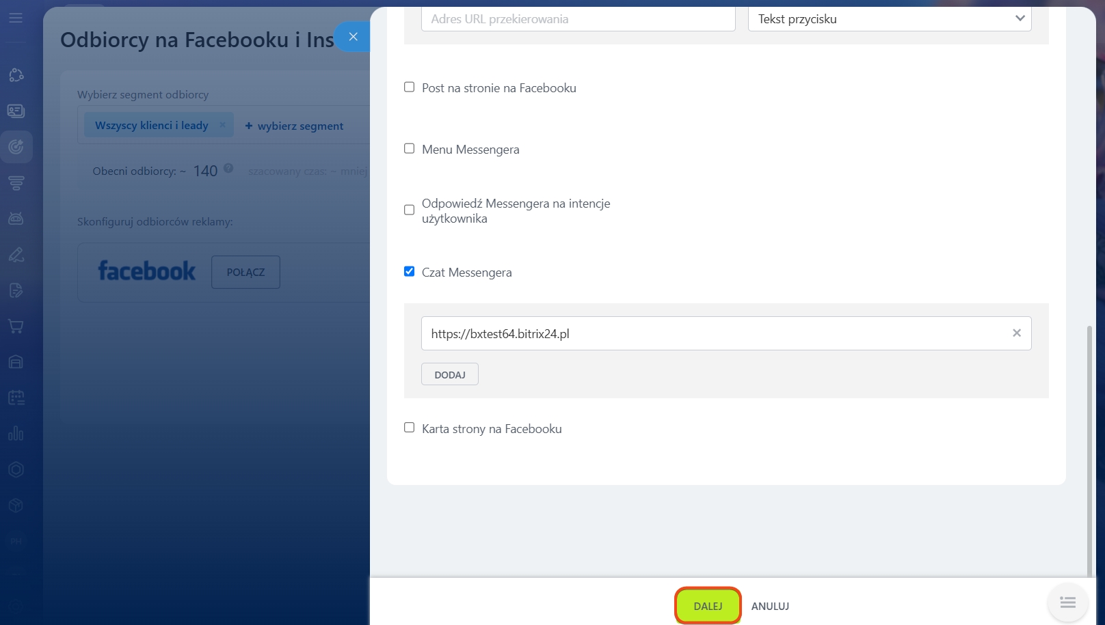Clear the bxtest64 URL with the X icon
This screenshot has width=1105, height=625.
(1016, 333)
